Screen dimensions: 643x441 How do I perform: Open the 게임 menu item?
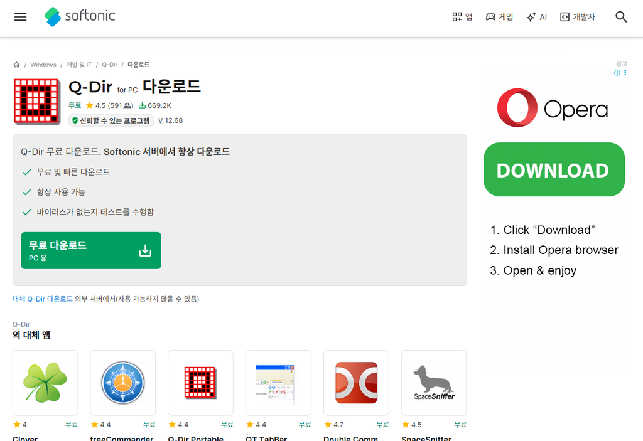pos(499,17)
